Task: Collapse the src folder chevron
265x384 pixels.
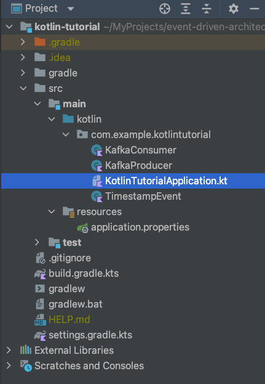Action: [x=23, y=88]
